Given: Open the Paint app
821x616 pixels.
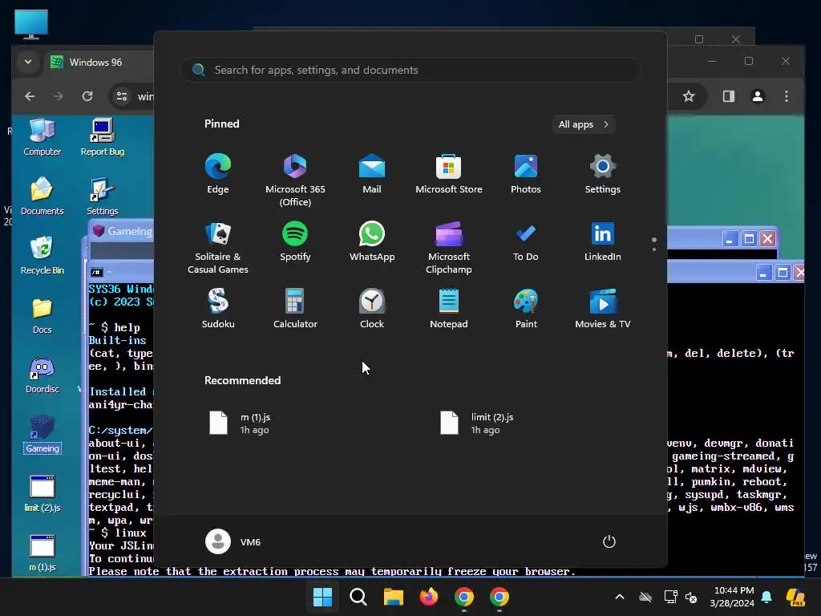Looking at the screenshot, I should coord(526,309).
